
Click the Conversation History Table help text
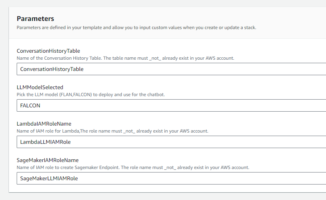coord(125,58)
